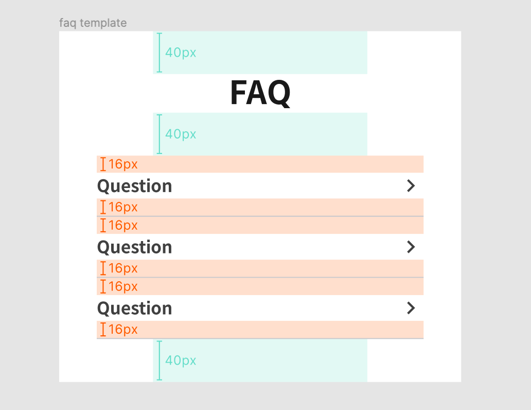Image resolution: width=531 pixels, height=410 pixels.
Task: Open the third Question chevron arrow
Action: coord(411,308)
